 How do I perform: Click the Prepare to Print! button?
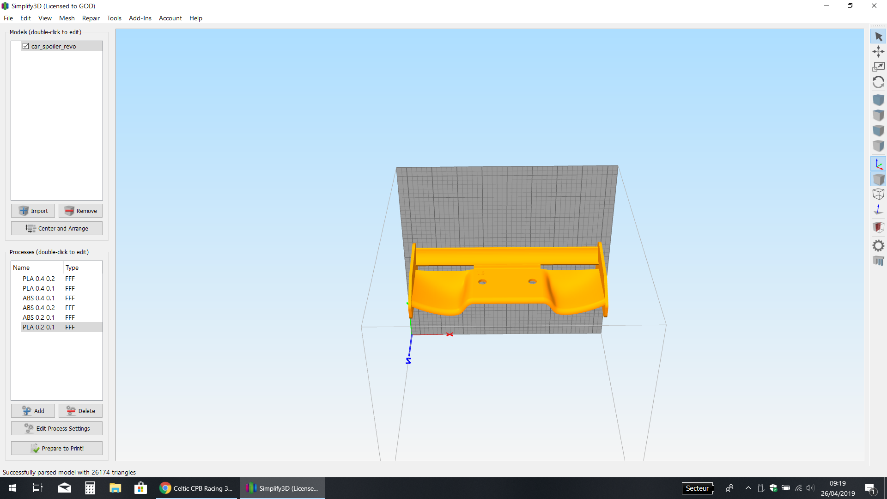(57, 448)
